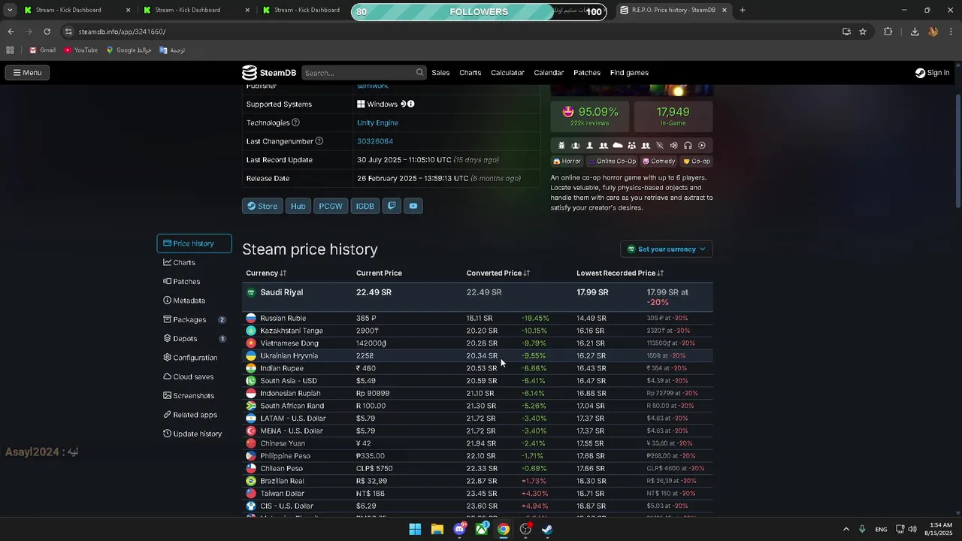Click the Horror tag

pyautogui.click(x=567, y=162)
